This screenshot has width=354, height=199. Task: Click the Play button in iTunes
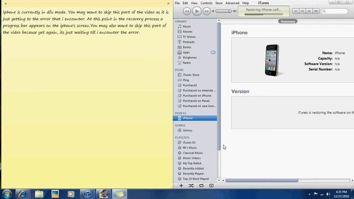tap(197, 11)
